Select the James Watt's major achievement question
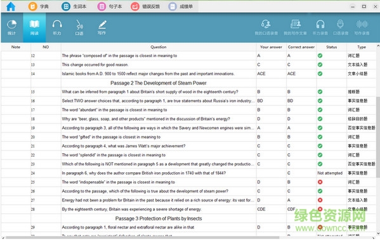This screenshot has width=380, height=240. pyautogui.click(x=188, y=146)
